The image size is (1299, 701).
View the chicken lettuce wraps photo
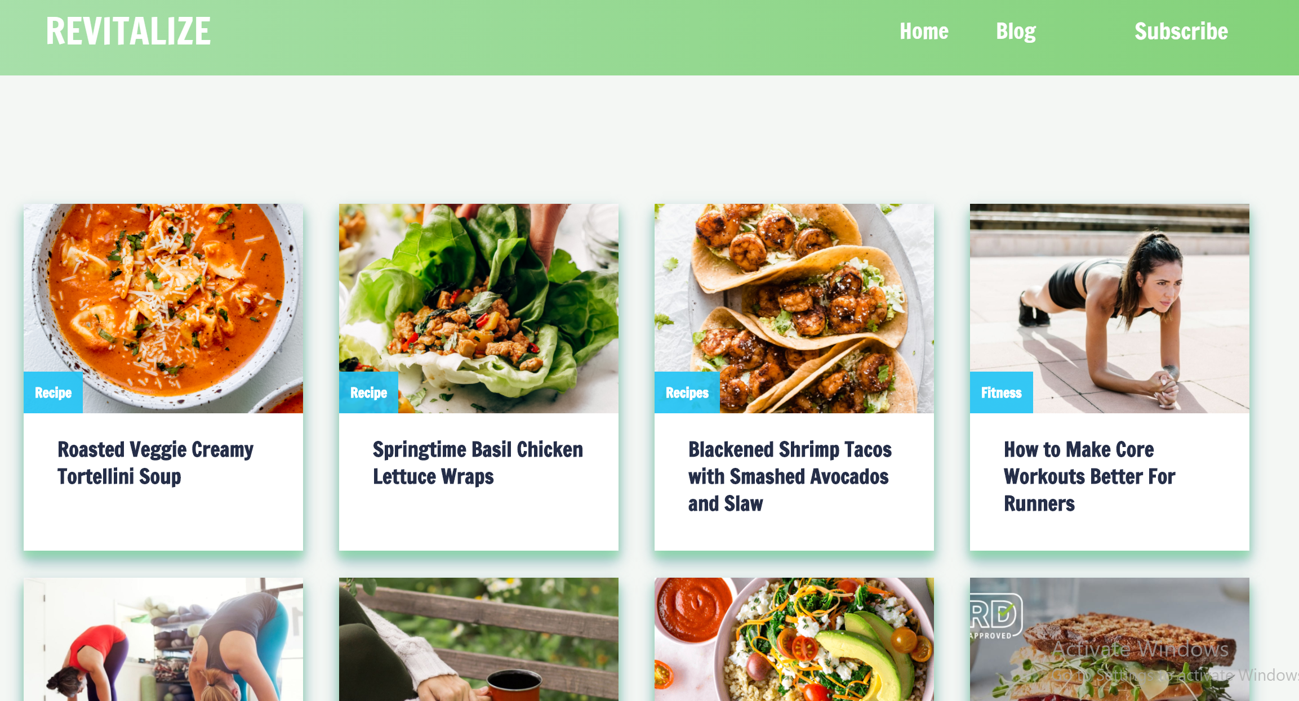click(479, 308)
